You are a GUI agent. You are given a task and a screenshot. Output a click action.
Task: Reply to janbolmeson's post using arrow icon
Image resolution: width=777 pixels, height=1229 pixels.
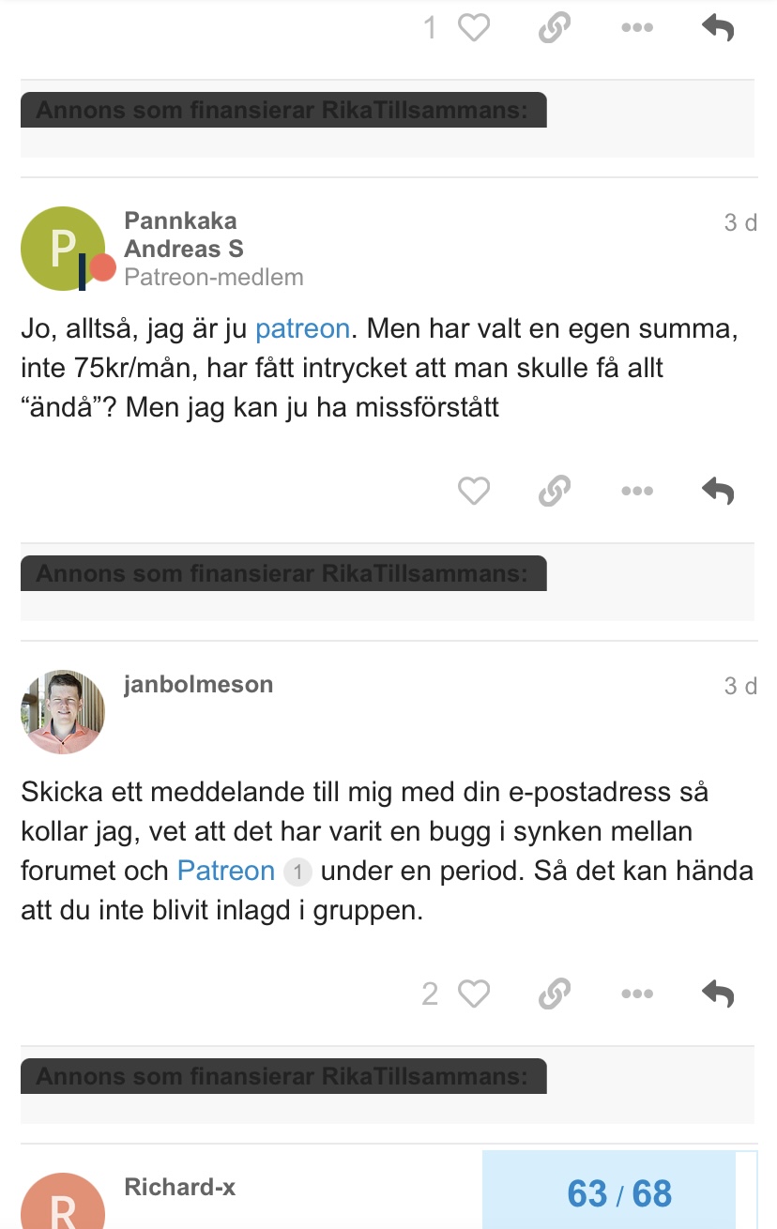click(x=718, y=994)
